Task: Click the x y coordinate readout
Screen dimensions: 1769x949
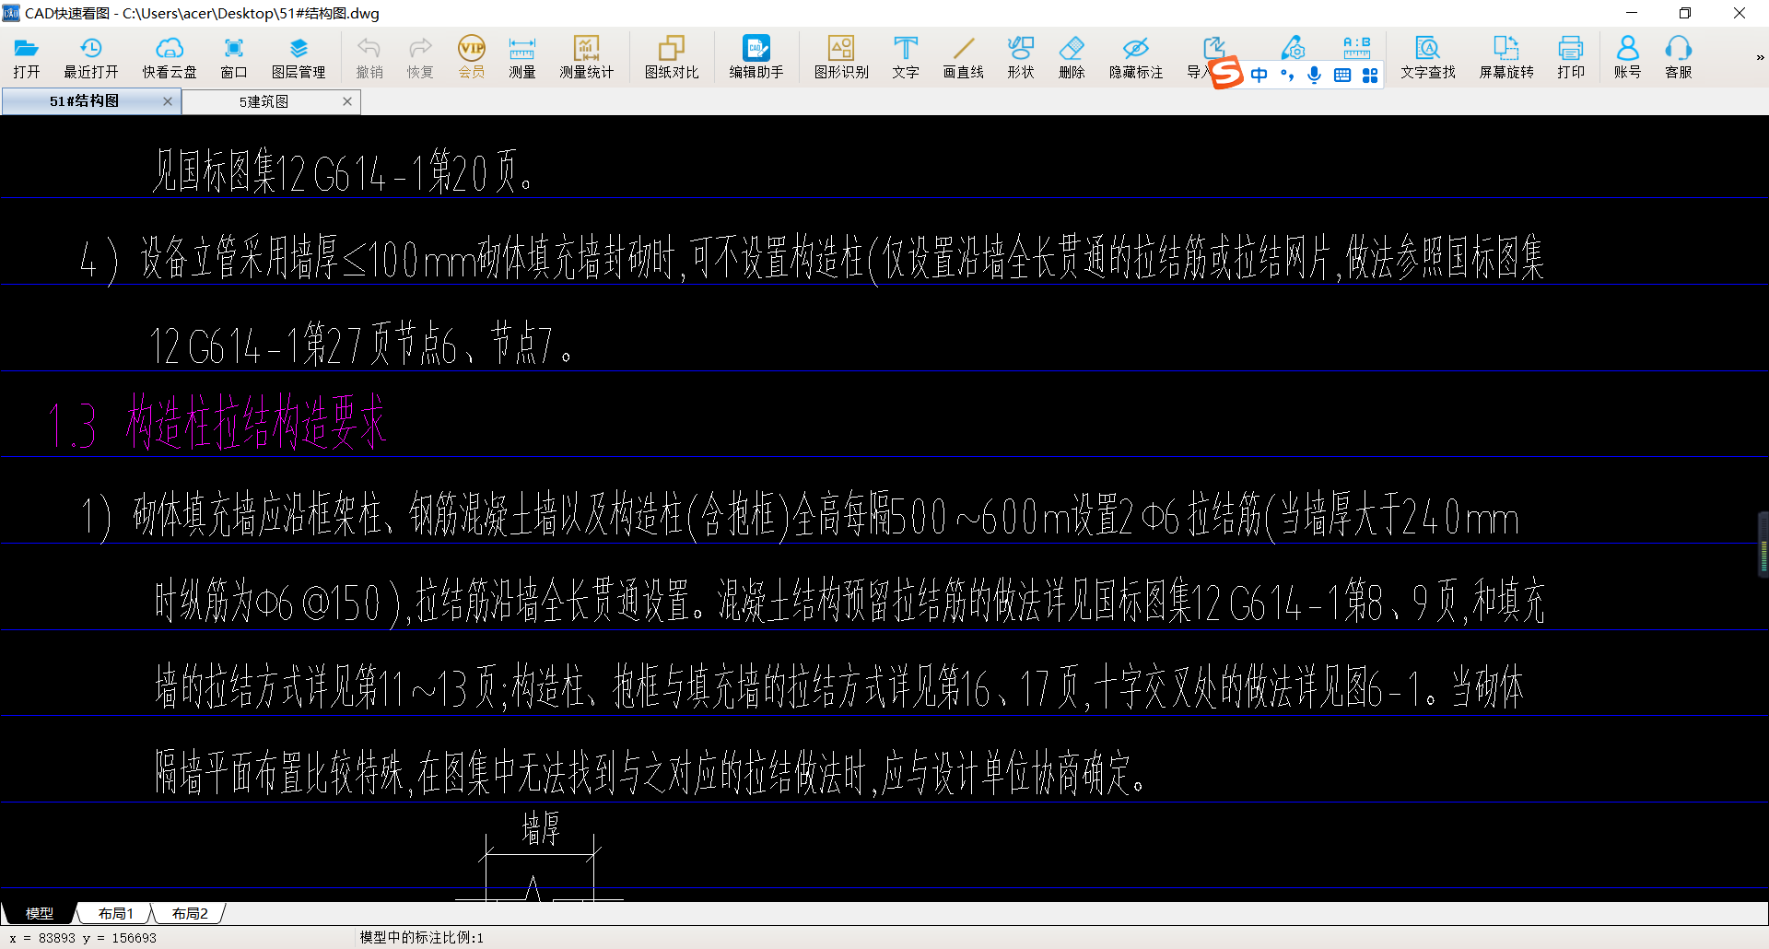Action: [83, 938]
